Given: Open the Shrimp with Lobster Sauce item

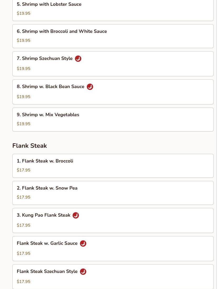Looking at the screenshot, I should 113,9.
